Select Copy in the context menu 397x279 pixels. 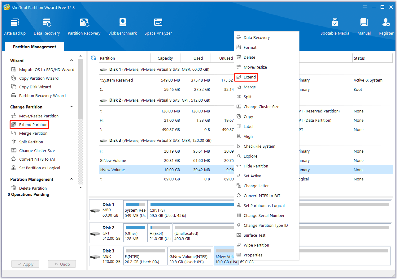266,116
